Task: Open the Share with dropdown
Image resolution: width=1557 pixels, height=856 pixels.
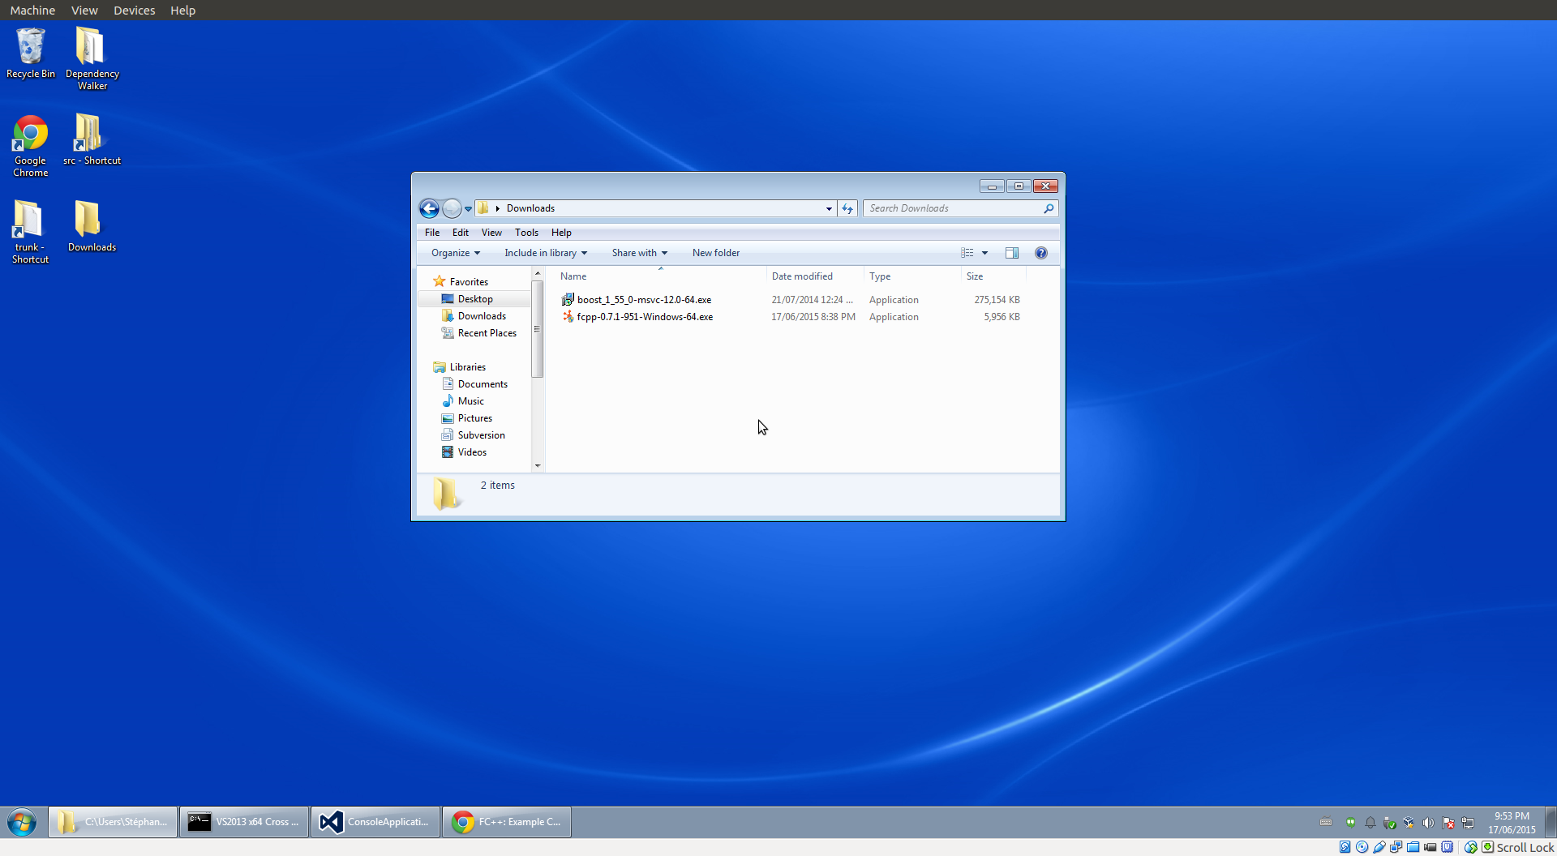Action: pos(639,253)
